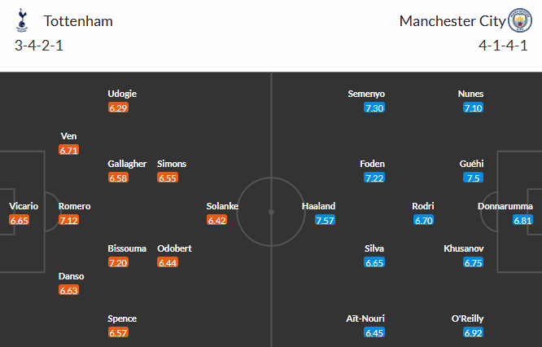Select player Vicario in goal
The image size is (542, 347).
click(x=23, y=206)
